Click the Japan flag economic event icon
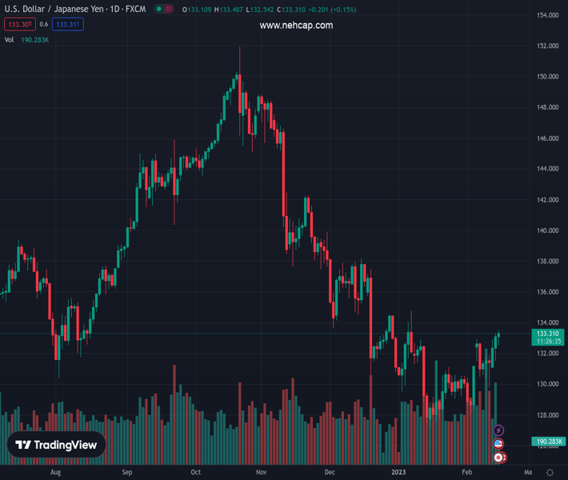This screenshot has height=480, width=568. coord(499,458)
